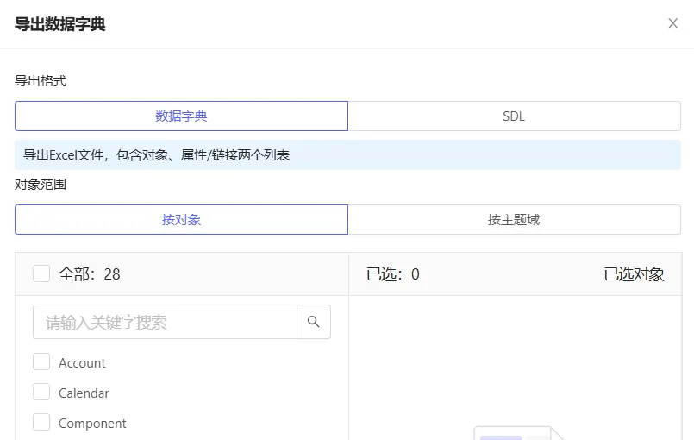Focus the 请输入关键字搜索 search field

point(165,322)
